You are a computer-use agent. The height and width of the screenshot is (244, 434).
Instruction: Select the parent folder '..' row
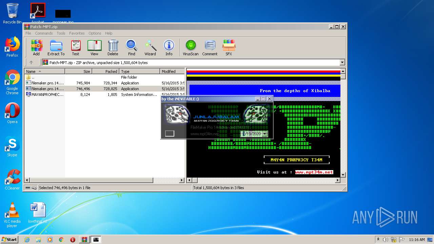[x=105, y=77]
